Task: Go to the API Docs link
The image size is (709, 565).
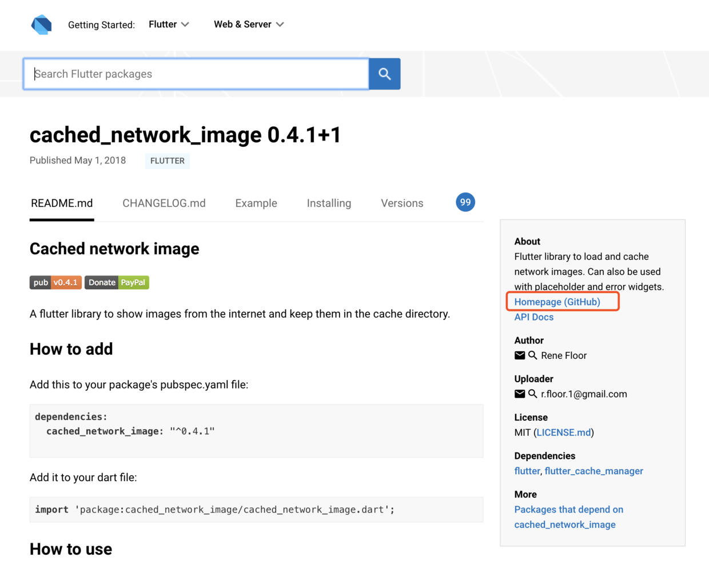Action: (533, 317)
